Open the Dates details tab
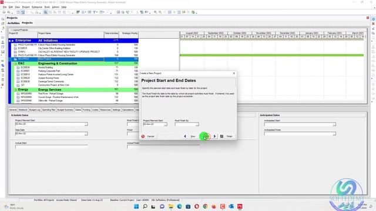The image size is (376, 211). coord(78,110)
